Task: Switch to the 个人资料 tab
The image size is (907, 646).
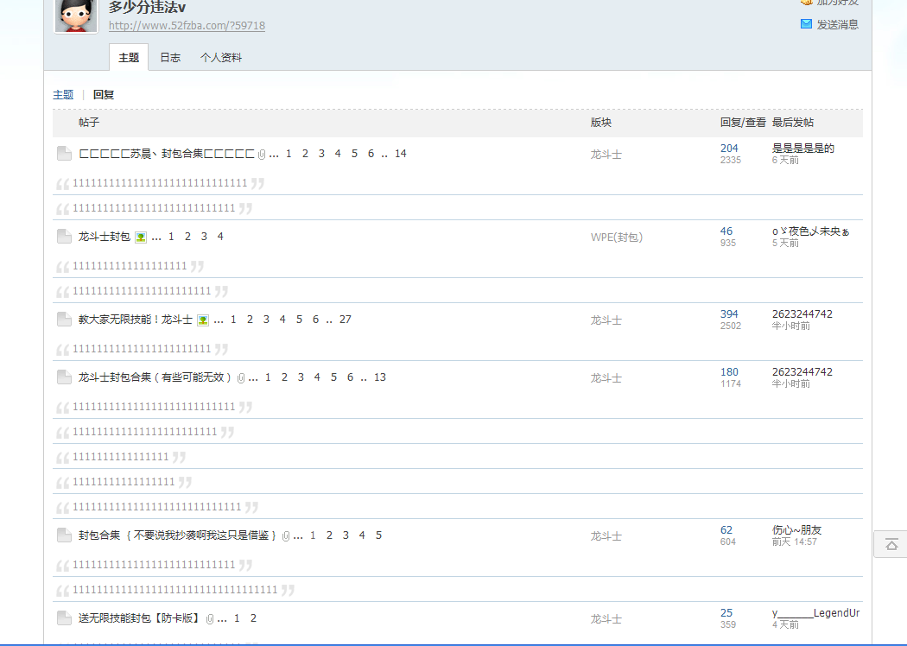Action: click(221, 57)
